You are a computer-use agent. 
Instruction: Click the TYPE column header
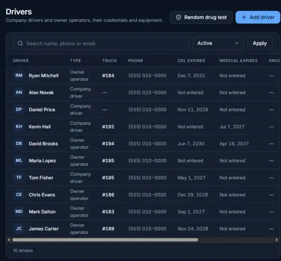click(75, 61)
